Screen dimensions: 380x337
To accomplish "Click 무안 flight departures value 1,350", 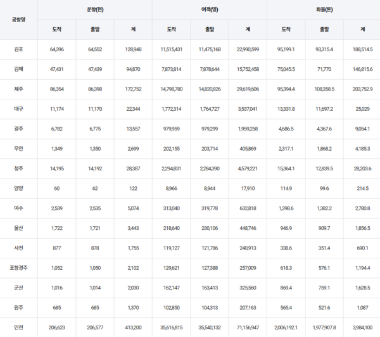I will pyautogui.click(x=95, y=149).
